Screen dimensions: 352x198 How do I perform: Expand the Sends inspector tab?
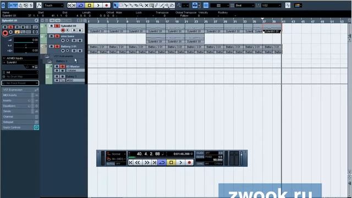20,111
